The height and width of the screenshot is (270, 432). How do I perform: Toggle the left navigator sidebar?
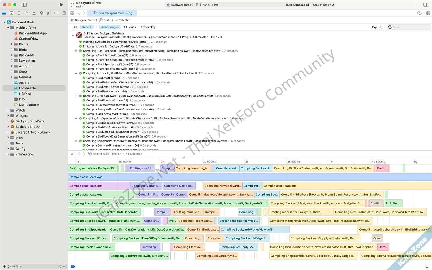pyautogui.click(x=24, y=5)
